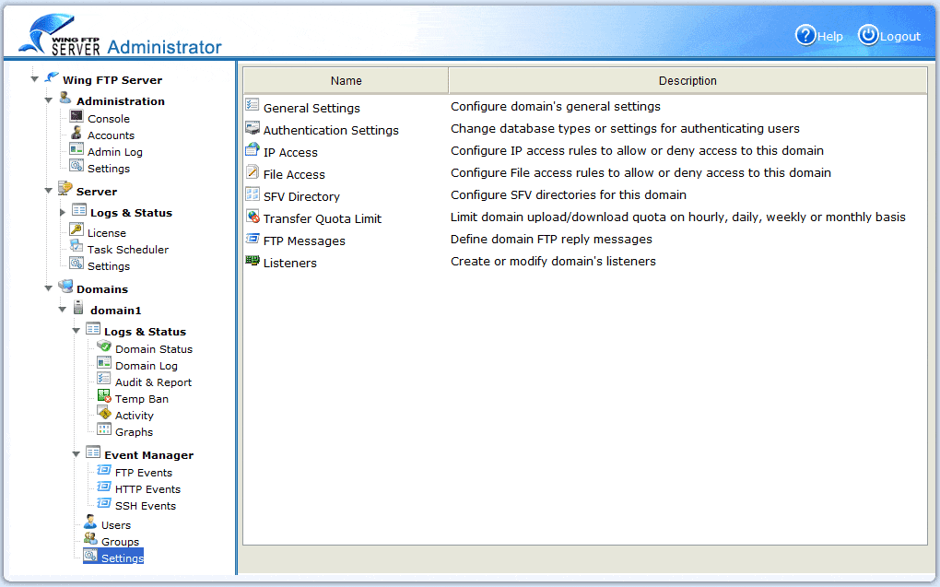Click the Temp Ban icon in sidebar
This screenshot has width=940, height=587.
104,397
